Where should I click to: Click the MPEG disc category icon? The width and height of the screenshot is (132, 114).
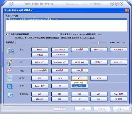10,78
